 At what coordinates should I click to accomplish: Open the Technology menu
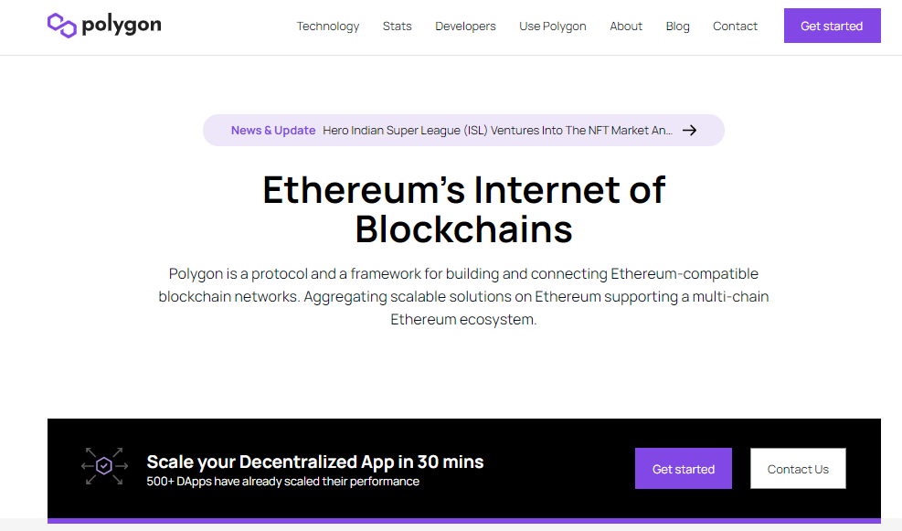pos(328,26)
